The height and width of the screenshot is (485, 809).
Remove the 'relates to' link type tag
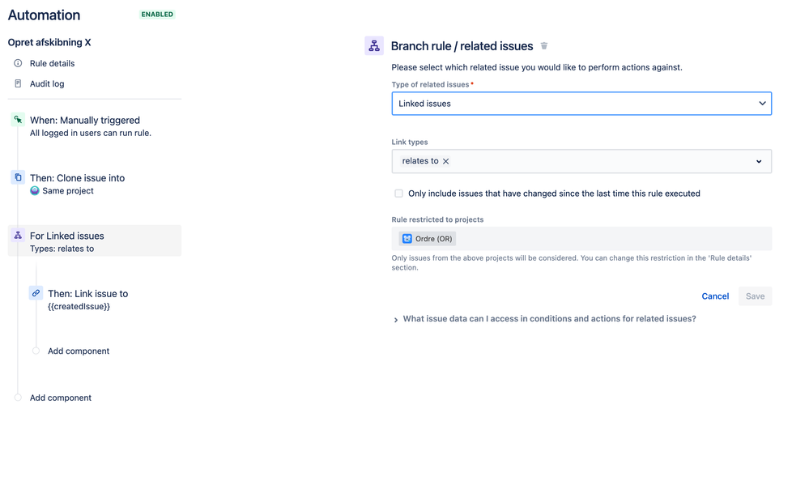(x=445, y=161)
